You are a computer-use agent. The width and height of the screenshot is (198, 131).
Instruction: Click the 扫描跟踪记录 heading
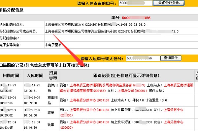pyautogui.click(x=45, y=65)
